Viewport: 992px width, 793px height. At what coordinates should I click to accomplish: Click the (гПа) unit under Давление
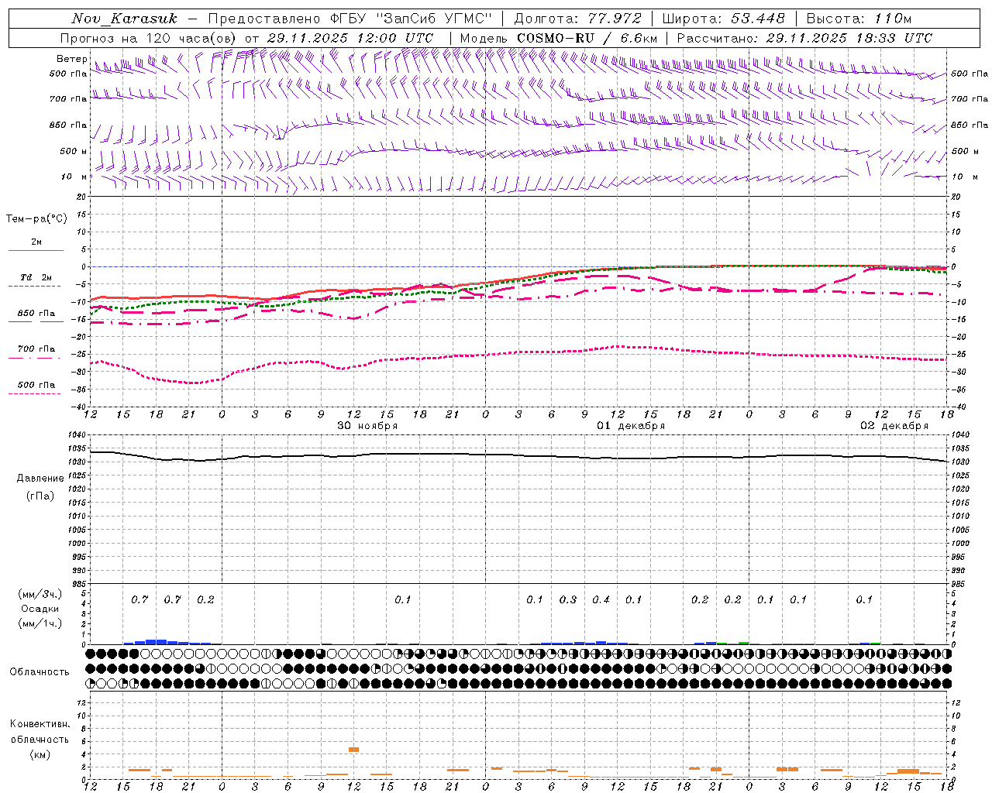40,496
